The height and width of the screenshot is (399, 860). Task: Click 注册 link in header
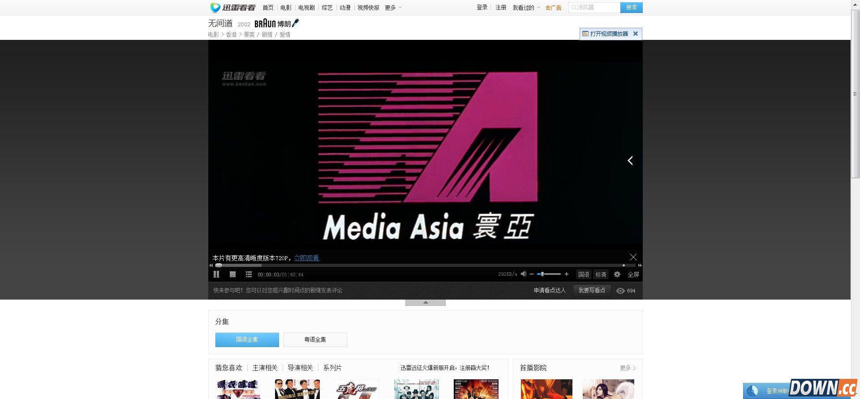click(x=501, y=8)
